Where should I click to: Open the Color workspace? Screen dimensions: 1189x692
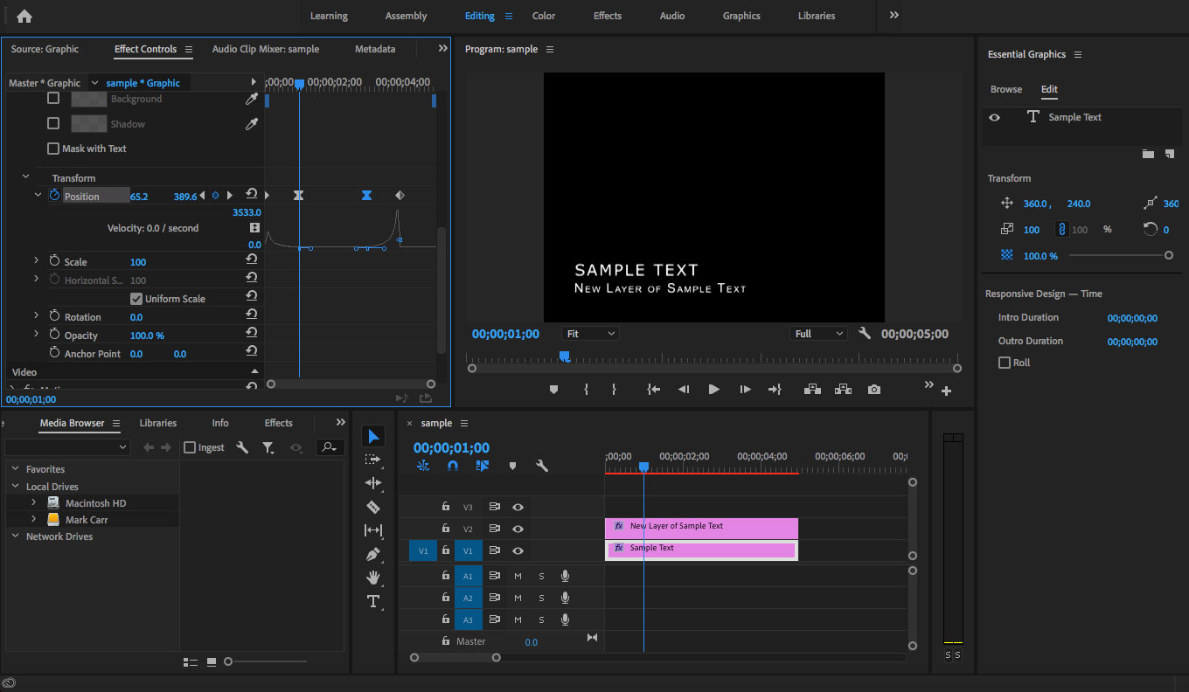(543, 16)
